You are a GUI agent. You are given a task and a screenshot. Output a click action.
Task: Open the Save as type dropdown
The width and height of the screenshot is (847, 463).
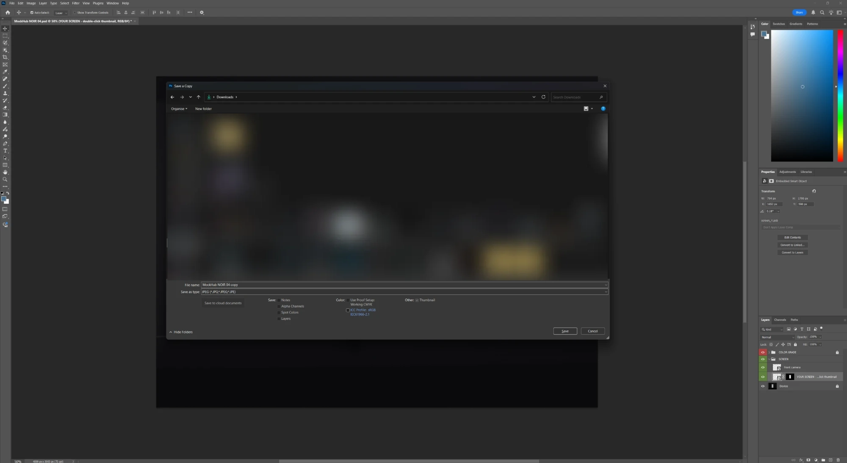coord(606,292)
